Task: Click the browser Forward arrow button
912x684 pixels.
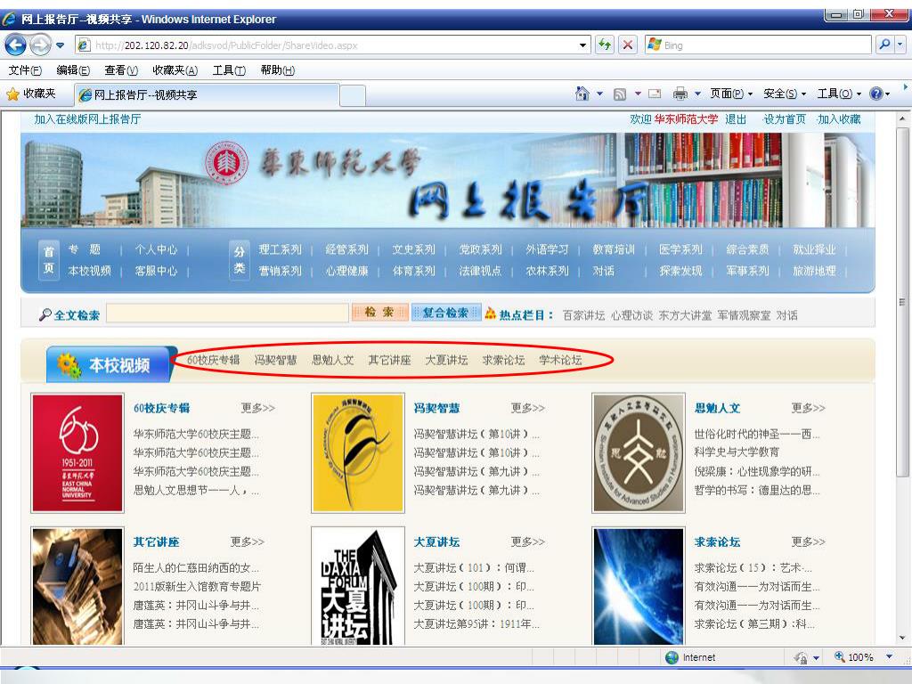Action: point(40,45)
